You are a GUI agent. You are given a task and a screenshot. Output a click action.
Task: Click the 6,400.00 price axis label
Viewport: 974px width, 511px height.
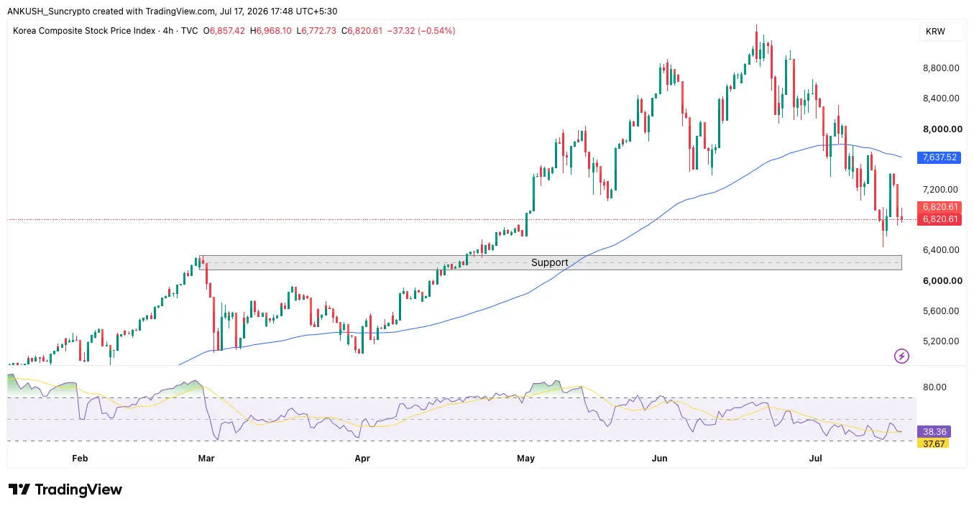pyautogui.click(x=942, y=250)
